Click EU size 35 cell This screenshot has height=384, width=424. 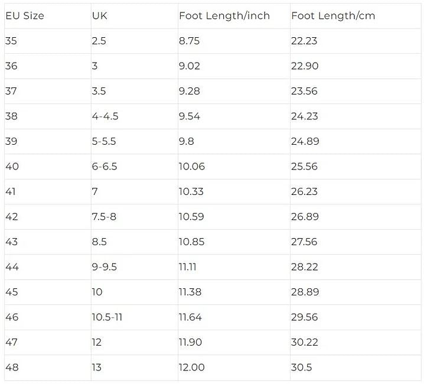point(12,41)
